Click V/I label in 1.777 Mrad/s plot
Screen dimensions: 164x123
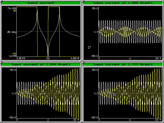point(96,93)
